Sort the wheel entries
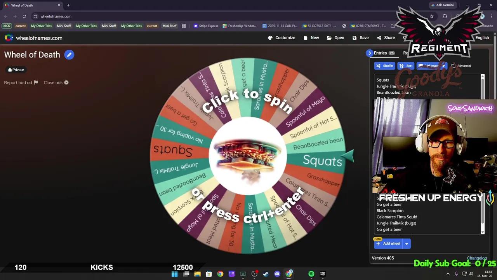 coord(406,66)
